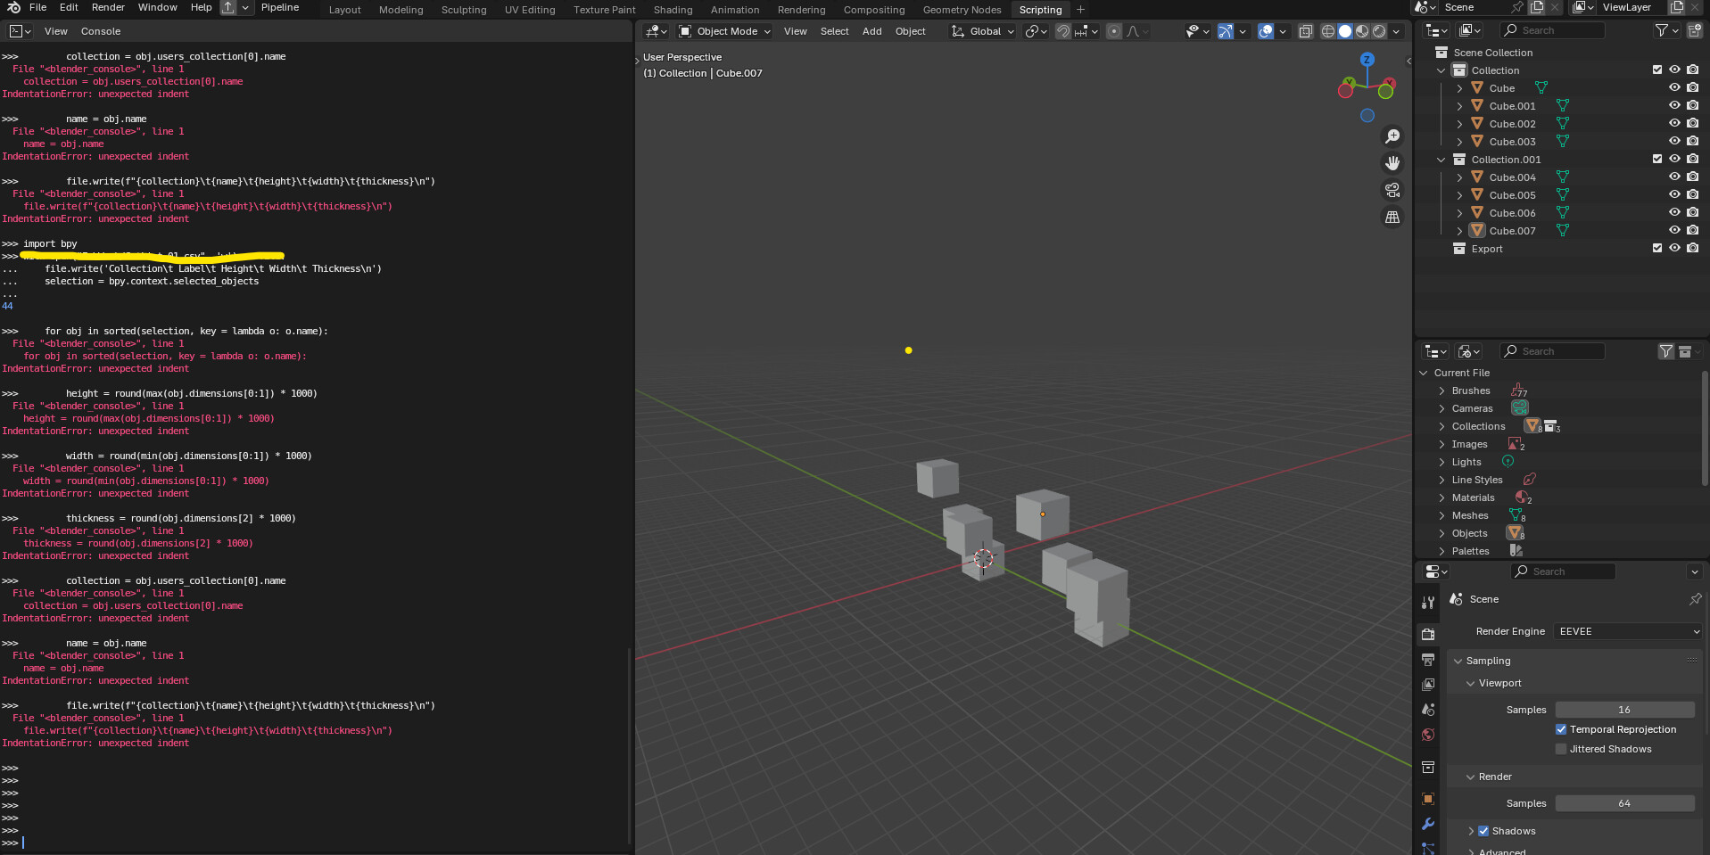Open the Tool properties tab
Image resolution: width=1710 pixels, height=855 pixels.
(x=1428, y=603)
